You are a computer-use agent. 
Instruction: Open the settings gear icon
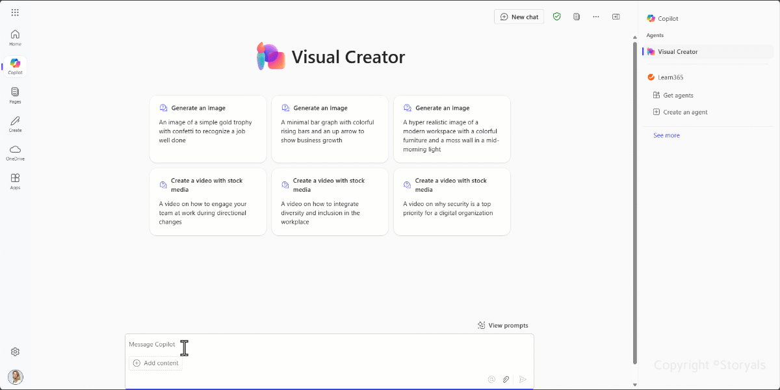pyautogui.click(x=15, y=352)
